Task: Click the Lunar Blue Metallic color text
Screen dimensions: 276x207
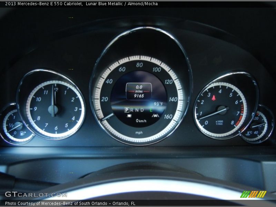Action: pyautogui.click(x=104, y=4)
